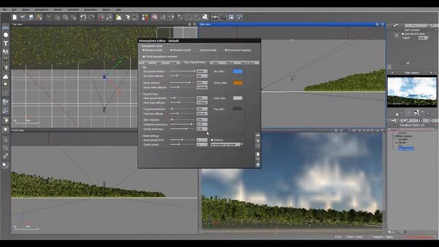
Task: Open Atmosphere editor via sun-cloud toolbar icon
Action: [x=119, y=17]
